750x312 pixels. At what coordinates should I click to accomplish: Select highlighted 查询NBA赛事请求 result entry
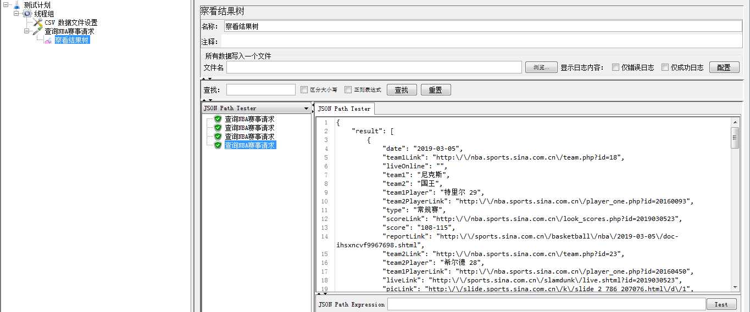tap(250, 145)
